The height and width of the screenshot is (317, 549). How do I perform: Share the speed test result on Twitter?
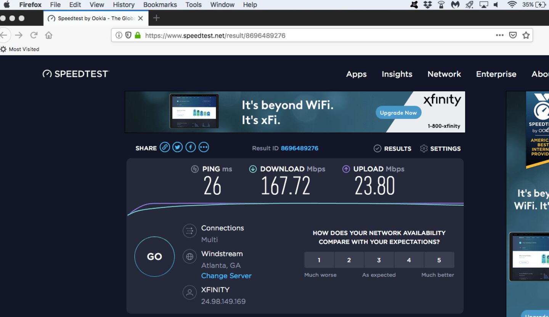(x=178, y=147)
